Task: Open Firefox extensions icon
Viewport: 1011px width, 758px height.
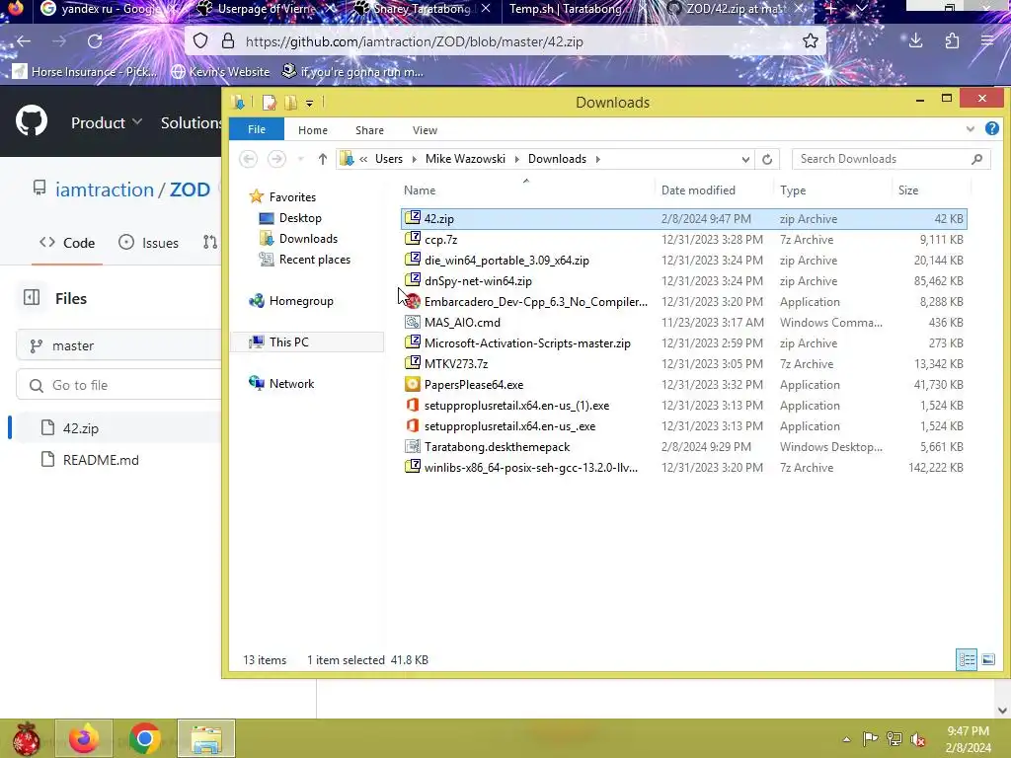Action: [x=952, y=41]
